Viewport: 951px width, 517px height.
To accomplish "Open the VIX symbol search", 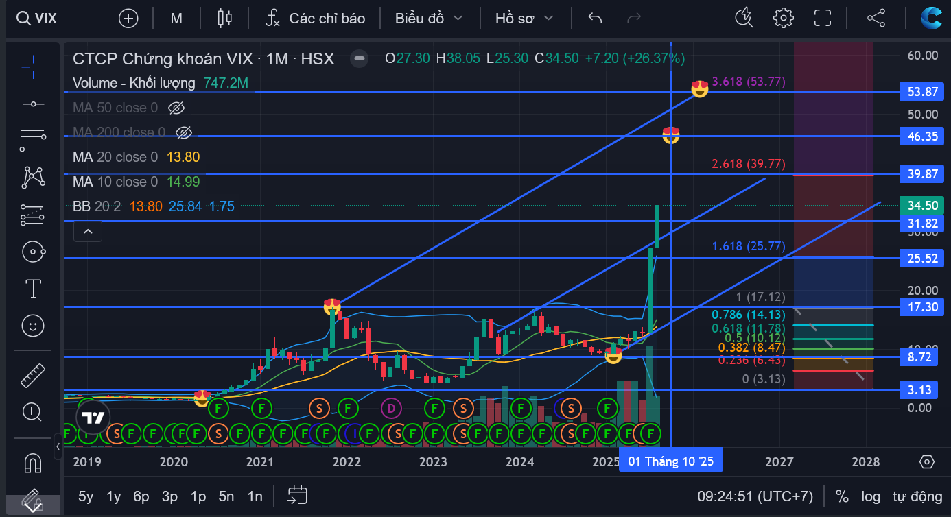I will 36,19.
